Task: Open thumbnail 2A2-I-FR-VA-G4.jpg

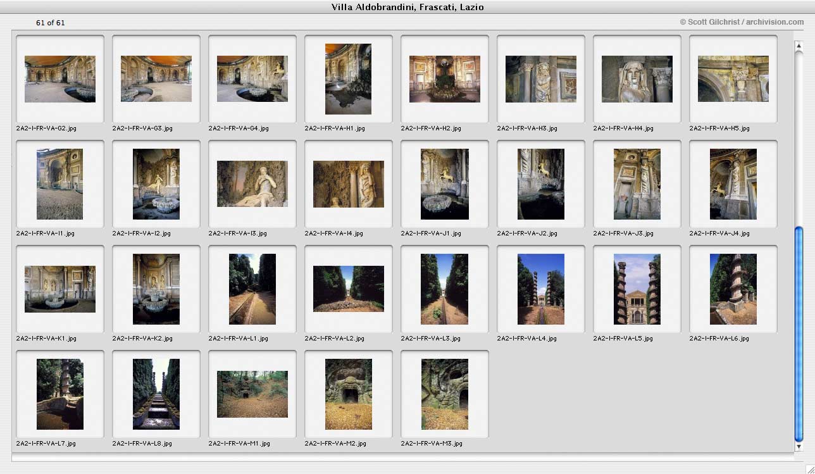Action: tap(252, 79)
